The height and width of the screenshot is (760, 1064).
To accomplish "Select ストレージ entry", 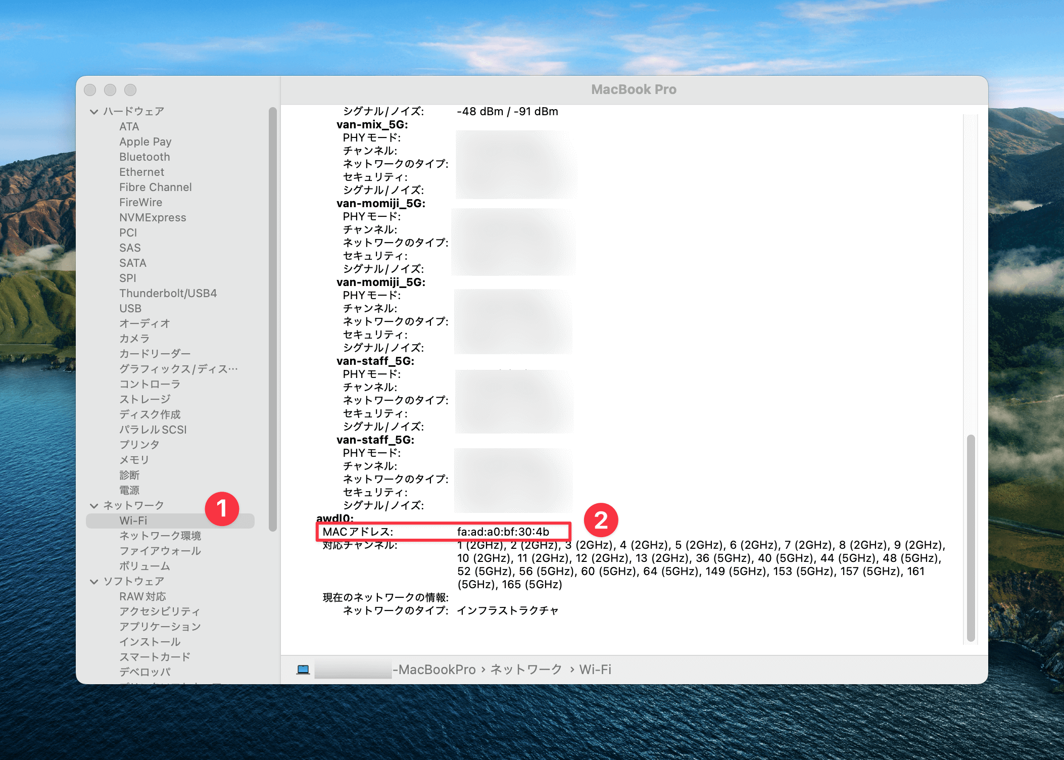I will tap(145, 400).
